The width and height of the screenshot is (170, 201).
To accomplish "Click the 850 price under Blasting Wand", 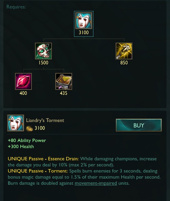I will coord(124,63).
